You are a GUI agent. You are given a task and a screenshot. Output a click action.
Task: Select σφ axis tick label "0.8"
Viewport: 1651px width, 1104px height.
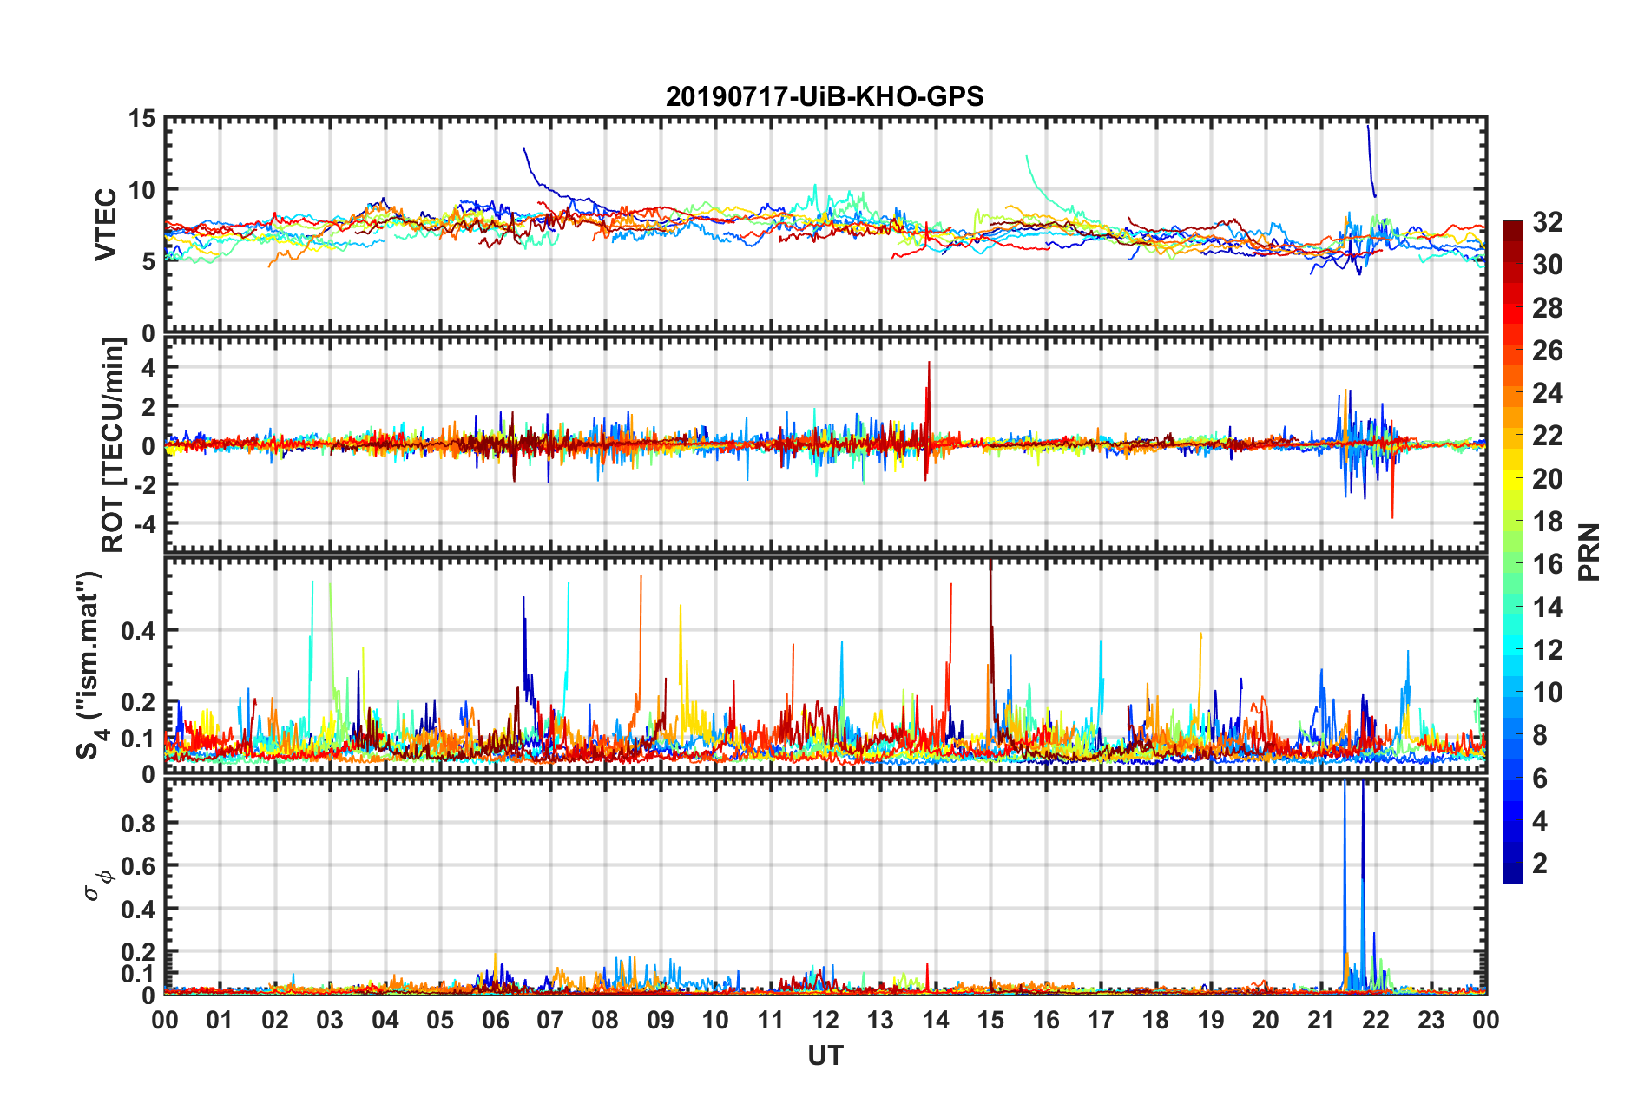pos(138,823)
